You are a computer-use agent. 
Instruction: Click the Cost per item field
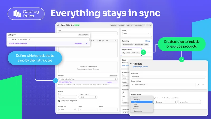pyautogui.click(x=68, y=109)
